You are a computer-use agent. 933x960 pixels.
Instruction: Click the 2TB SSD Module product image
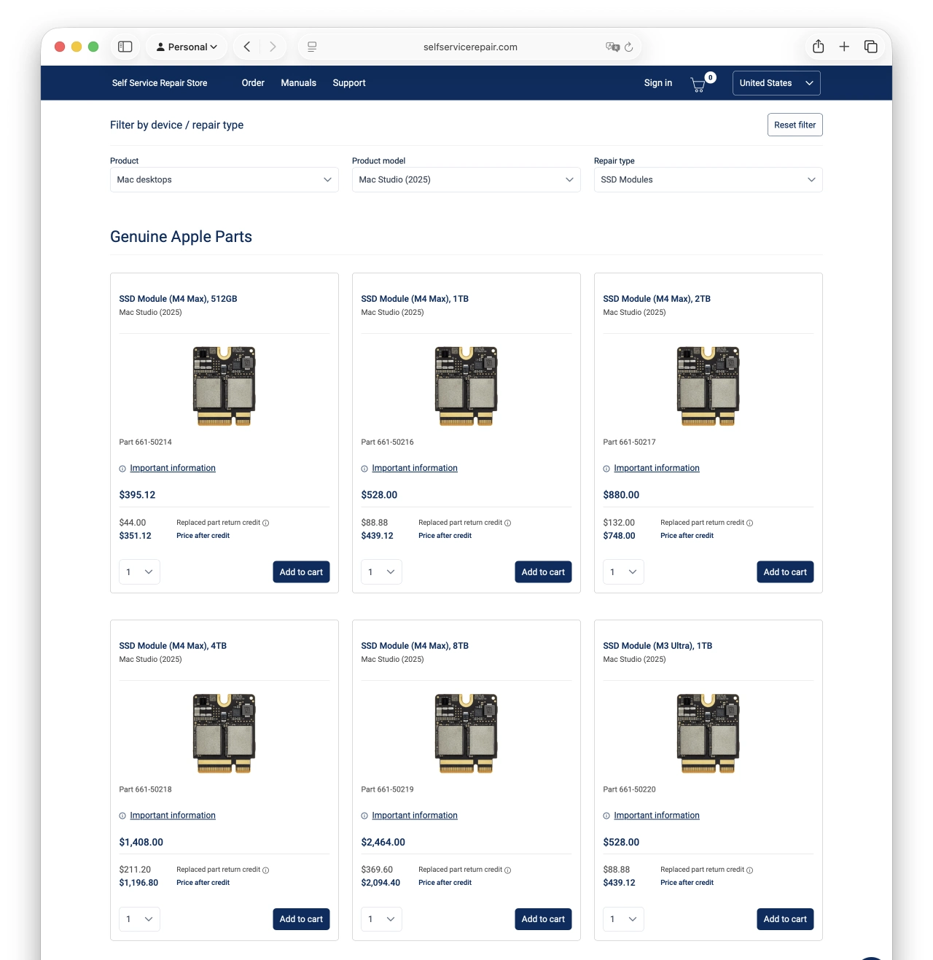(x=708, y=386)
